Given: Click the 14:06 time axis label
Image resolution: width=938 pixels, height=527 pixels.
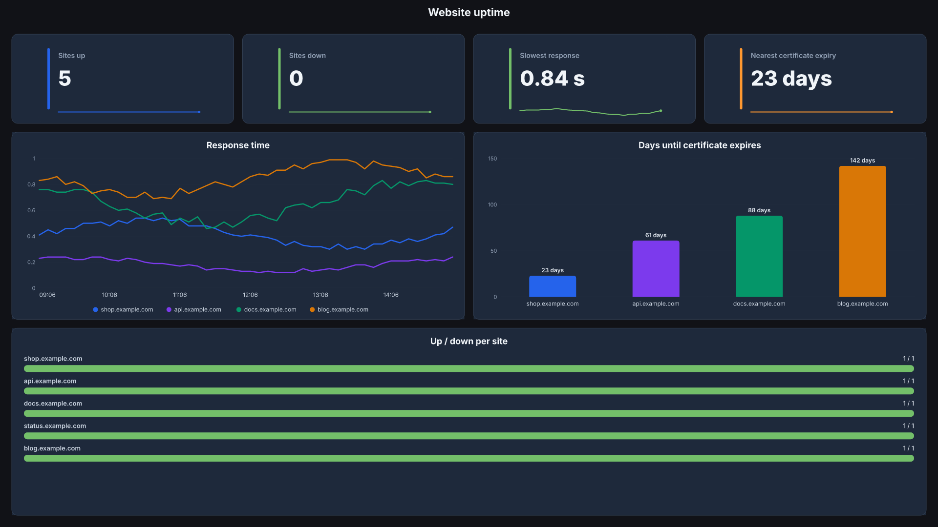Looking at the screenshot, I should [x=391, y=295].
